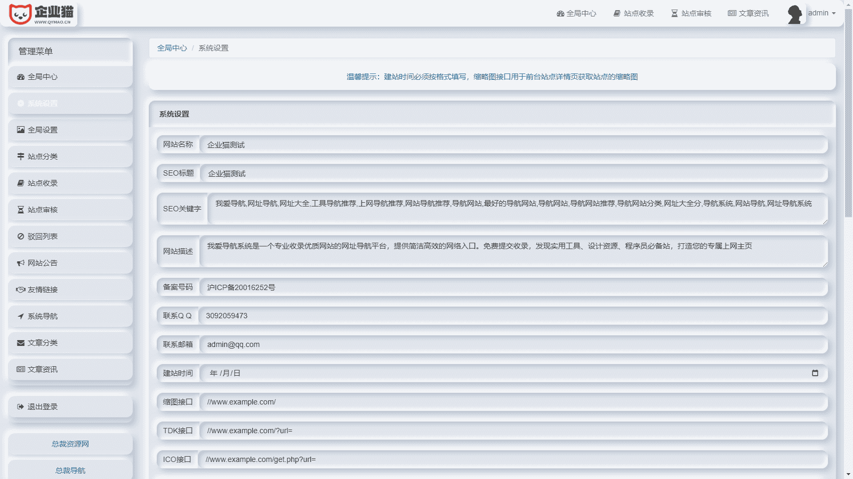Click the arrow icon next to 系统导航

[x=21, y=316]
